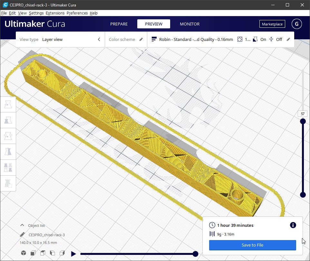Open the Preferences menu

click(77, 13)
